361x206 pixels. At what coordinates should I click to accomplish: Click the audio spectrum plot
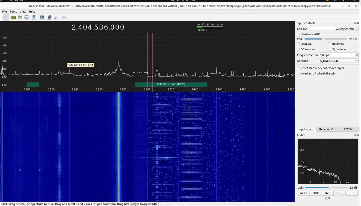click(x=328, y=161)
